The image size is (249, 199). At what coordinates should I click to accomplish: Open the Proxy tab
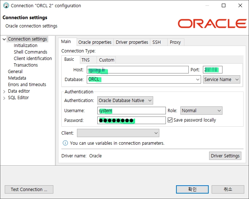click(175, 42)
